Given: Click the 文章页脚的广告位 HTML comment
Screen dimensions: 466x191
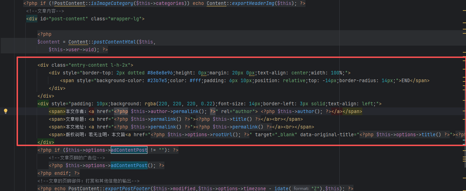Looking at the screenshot, I should click(x=77, y=158).
